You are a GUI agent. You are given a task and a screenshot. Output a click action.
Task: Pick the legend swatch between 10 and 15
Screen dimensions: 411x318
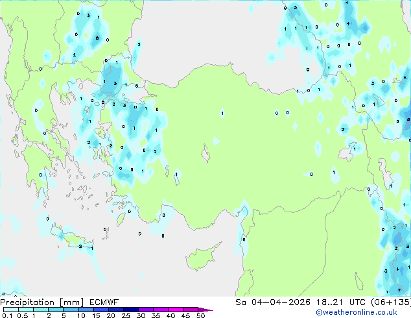(x=86, y=310)
